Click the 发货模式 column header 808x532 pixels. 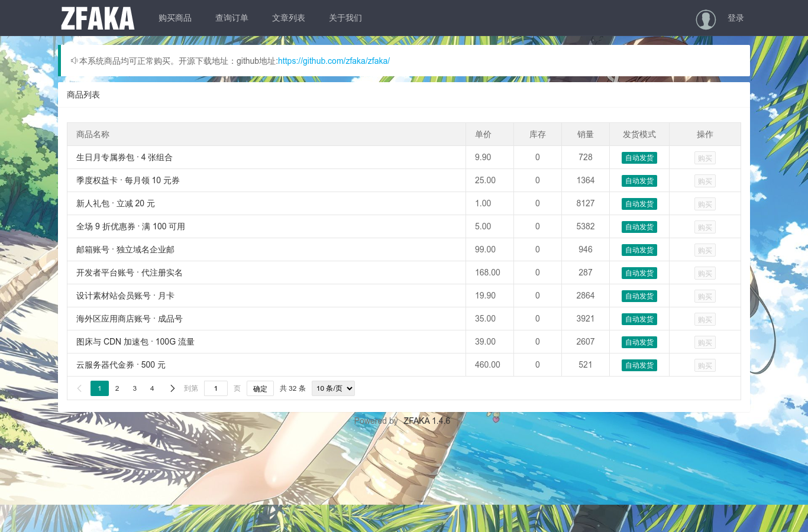639,134
